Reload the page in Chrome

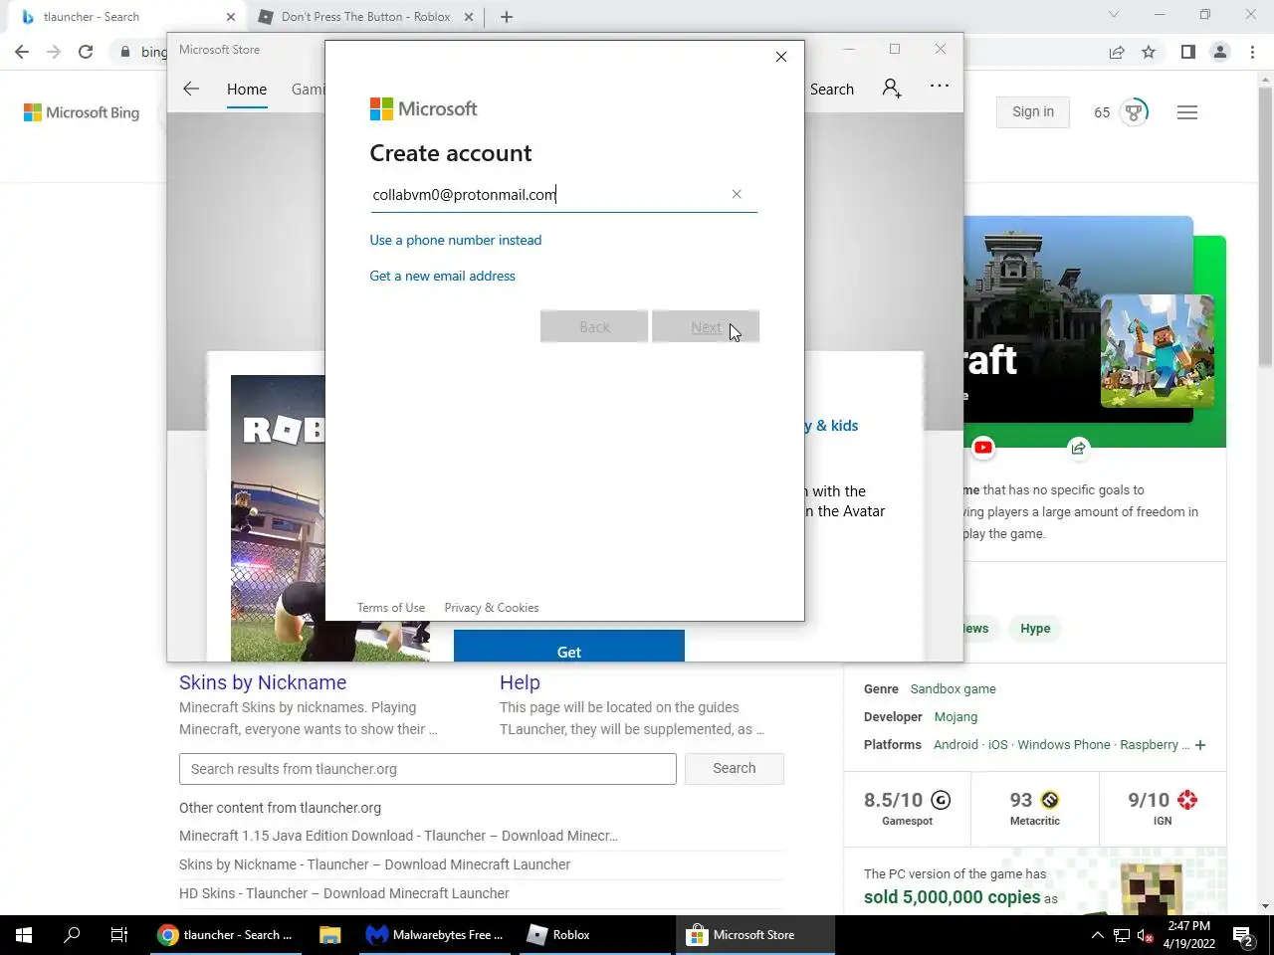86,52
